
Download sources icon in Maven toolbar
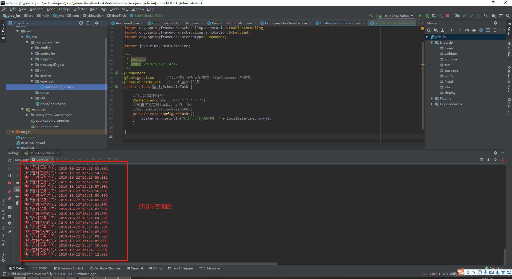443,30
